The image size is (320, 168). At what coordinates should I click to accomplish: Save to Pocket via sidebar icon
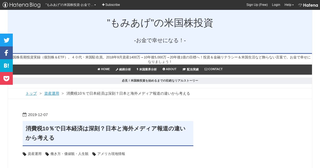(x=6, y=78)
